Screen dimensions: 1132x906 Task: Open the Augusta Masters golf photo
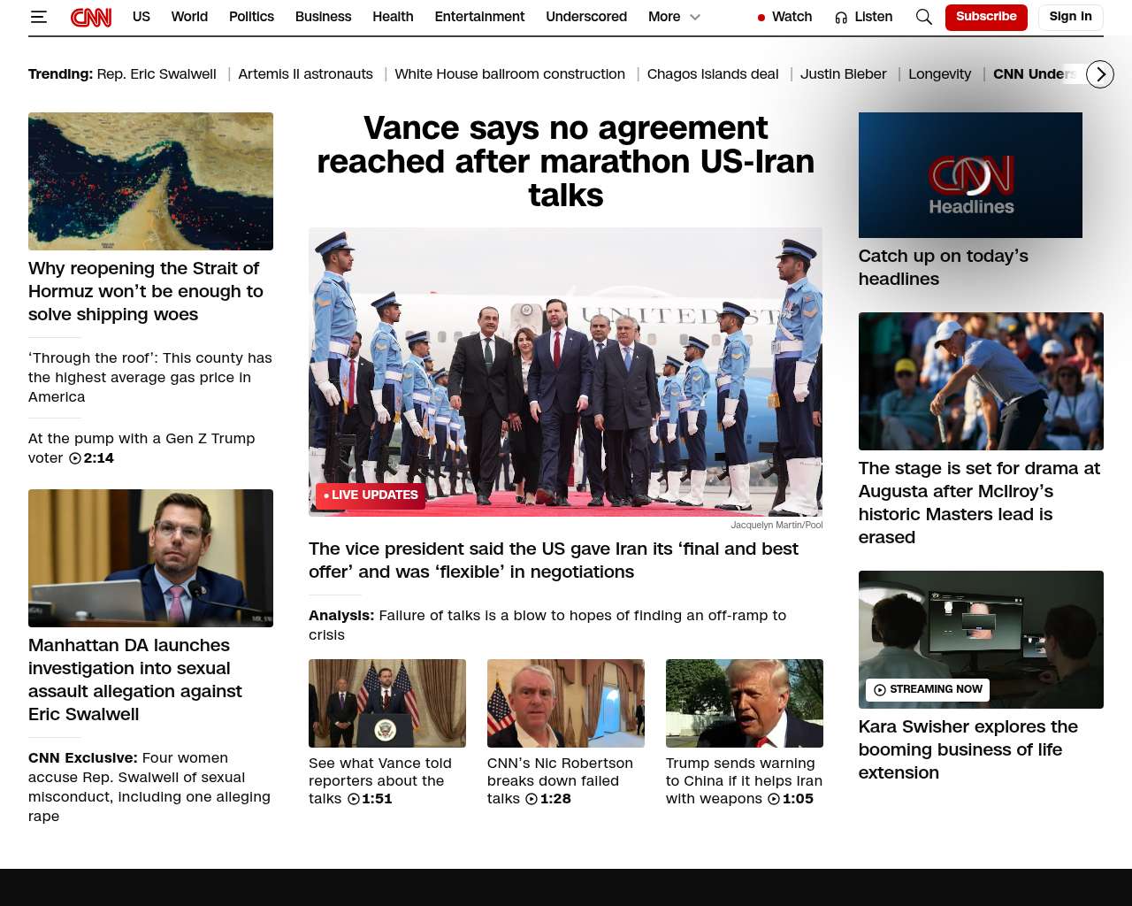[x=981, y=381]
